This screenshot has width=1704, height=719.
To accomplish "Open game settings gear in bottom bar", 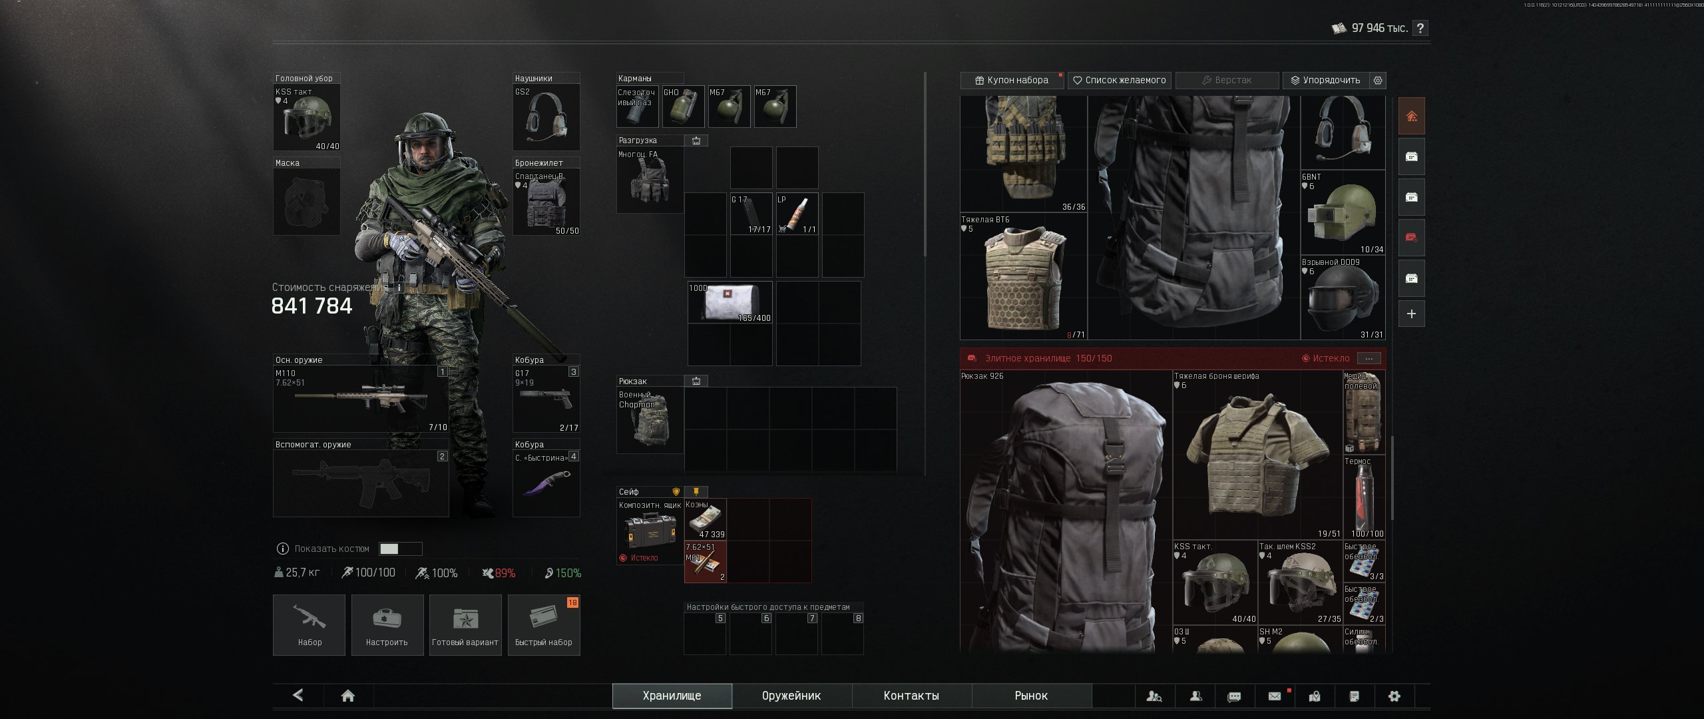I will [1394, 696].
